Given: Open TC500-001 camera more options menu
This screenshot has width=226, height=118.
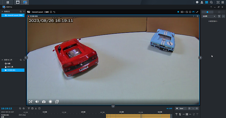Looking at the screenshot, I should click(194, 16).
